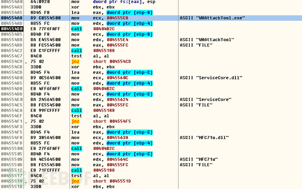Click the call mnemonic at address 004554C2
The height and width of the screenshot is (189, 302).
pyautogui.click(x=77, y=50)
